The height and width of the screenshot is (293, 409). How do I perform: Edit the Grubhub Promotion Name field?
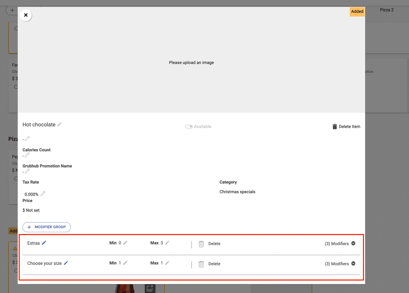click(27, 171)
